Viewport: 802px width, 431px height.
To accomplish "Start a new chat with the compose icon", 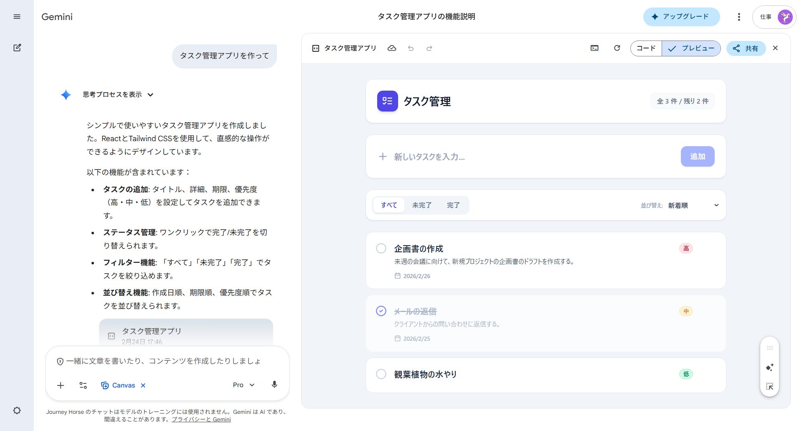I will click(17, 48).
